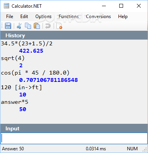
Task: Maximize the Calculator.NET window
Action: point(121,6)
